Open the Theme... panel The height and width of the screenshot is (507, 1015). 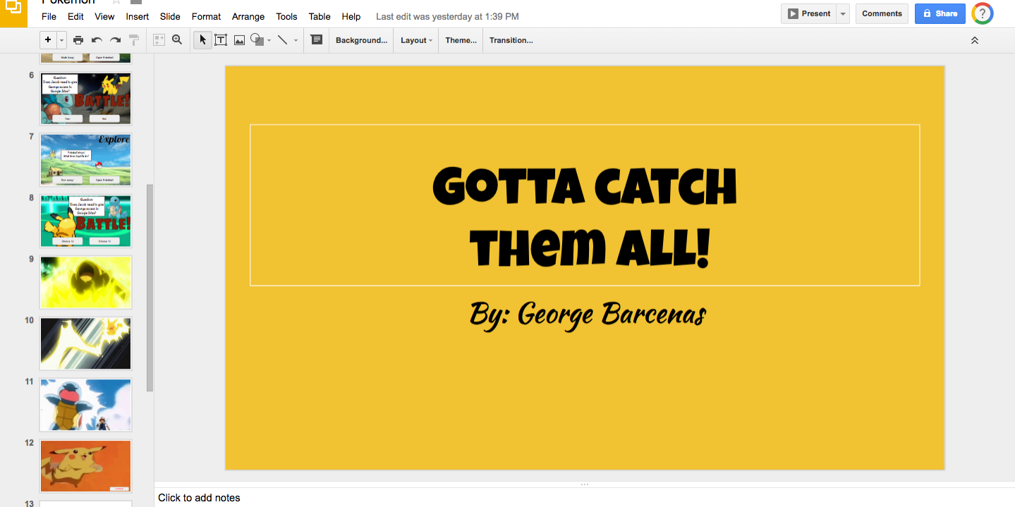pyautogui.click(x=461, y=40)
